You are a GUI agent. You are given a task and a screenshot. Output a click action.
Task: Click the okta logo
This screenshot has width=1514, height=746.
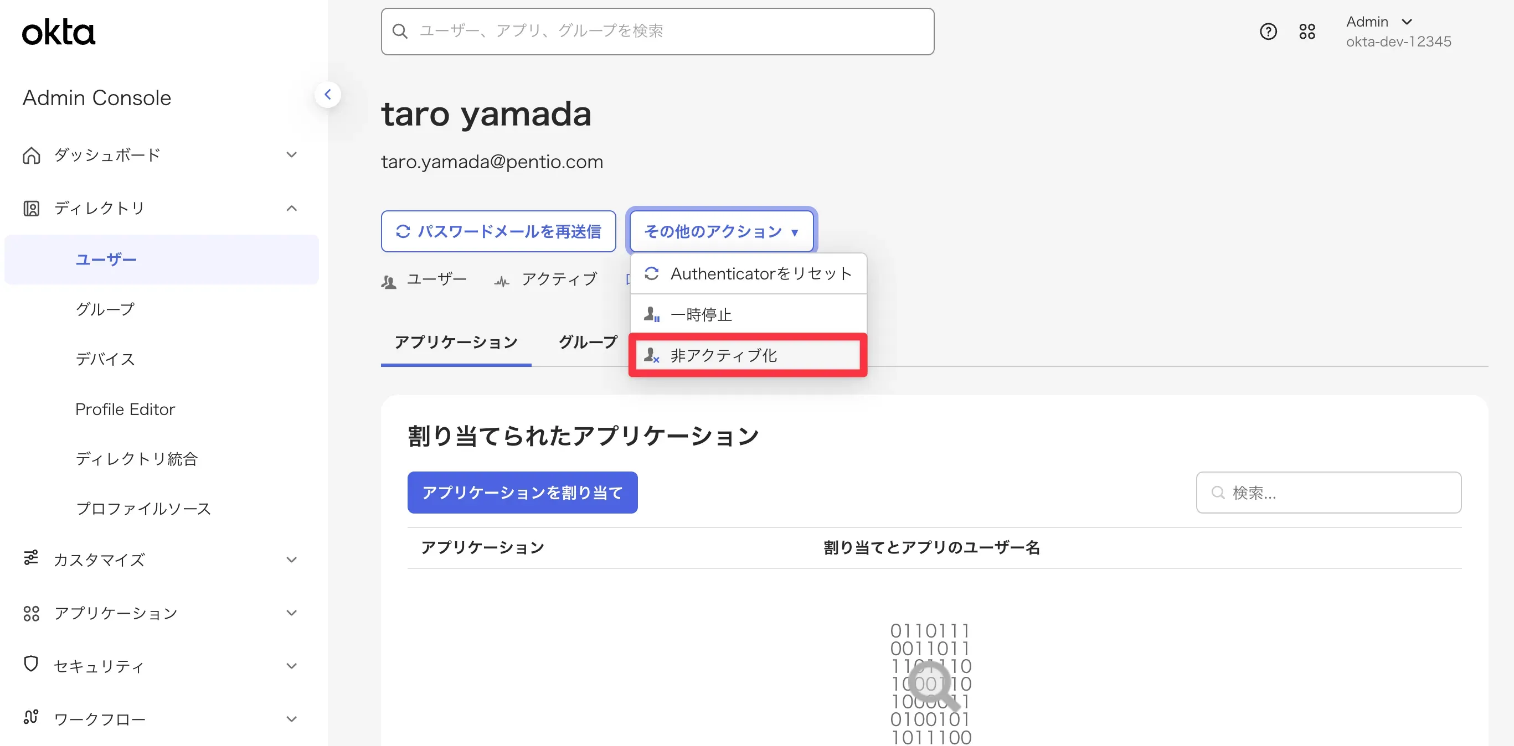click(x=58, y=32)
